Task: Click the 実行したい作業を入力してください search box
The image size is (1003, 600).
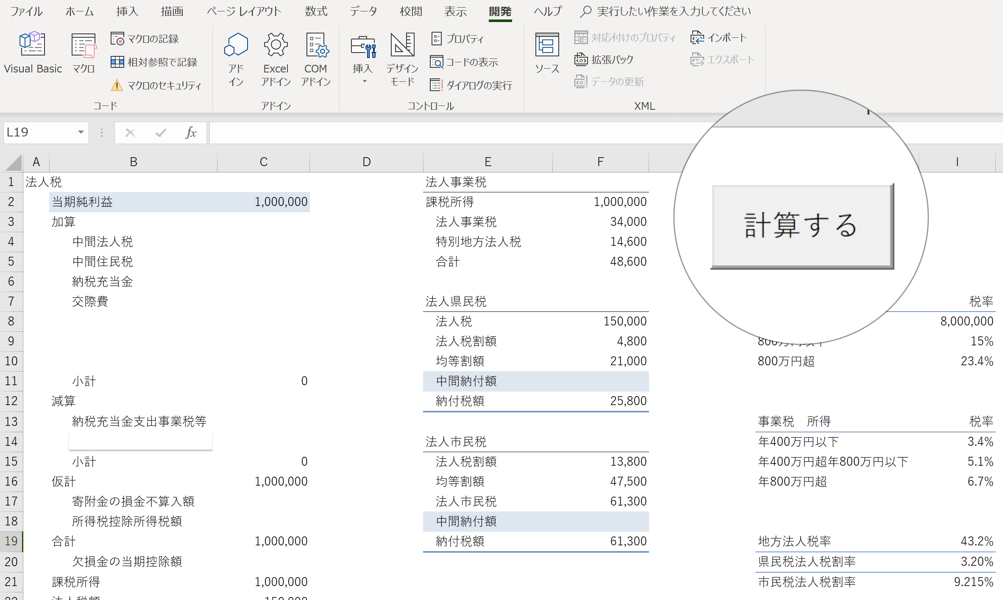Action: point(666,11)
